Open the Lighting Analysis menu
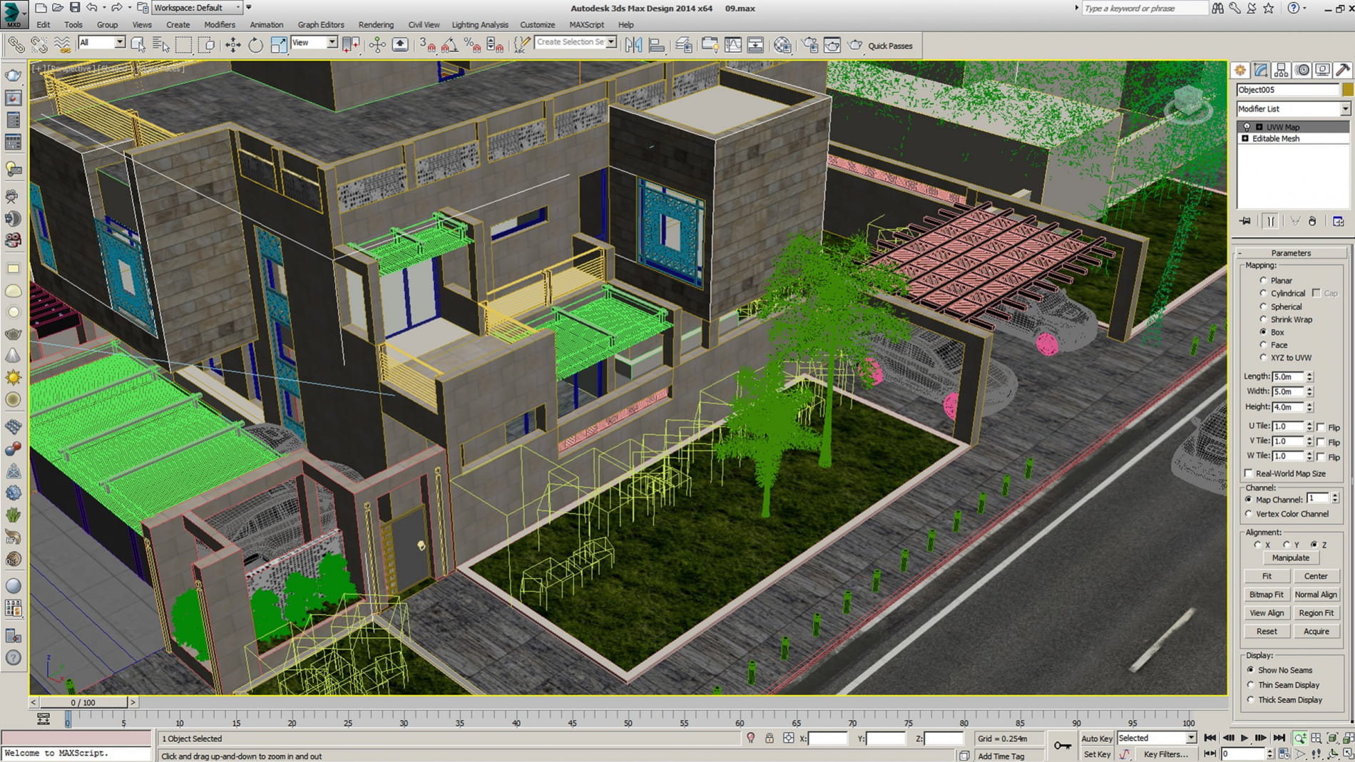 tap(480, 25)
